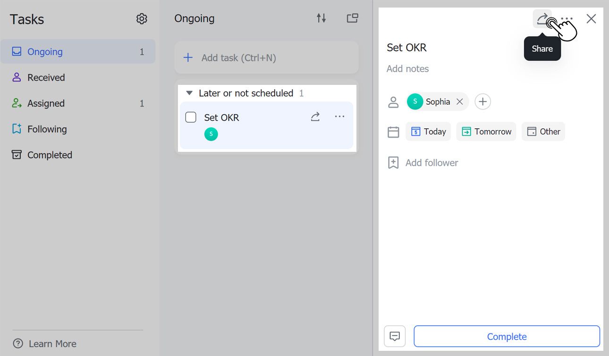Click the Learn More question mark icon
Viewport: 609px width, 356px height.
point(18,344)
